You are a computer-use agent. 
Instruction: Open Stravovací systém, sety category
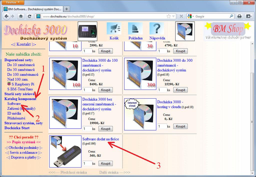[23, 123]
